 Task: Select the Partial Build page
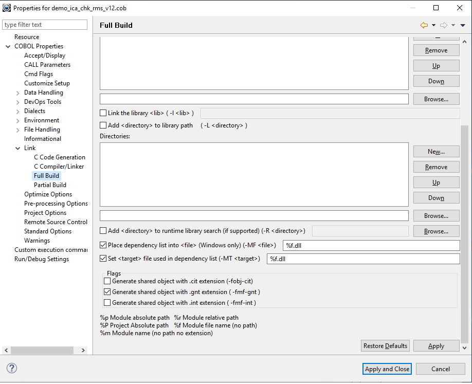(x=50, y=185)
